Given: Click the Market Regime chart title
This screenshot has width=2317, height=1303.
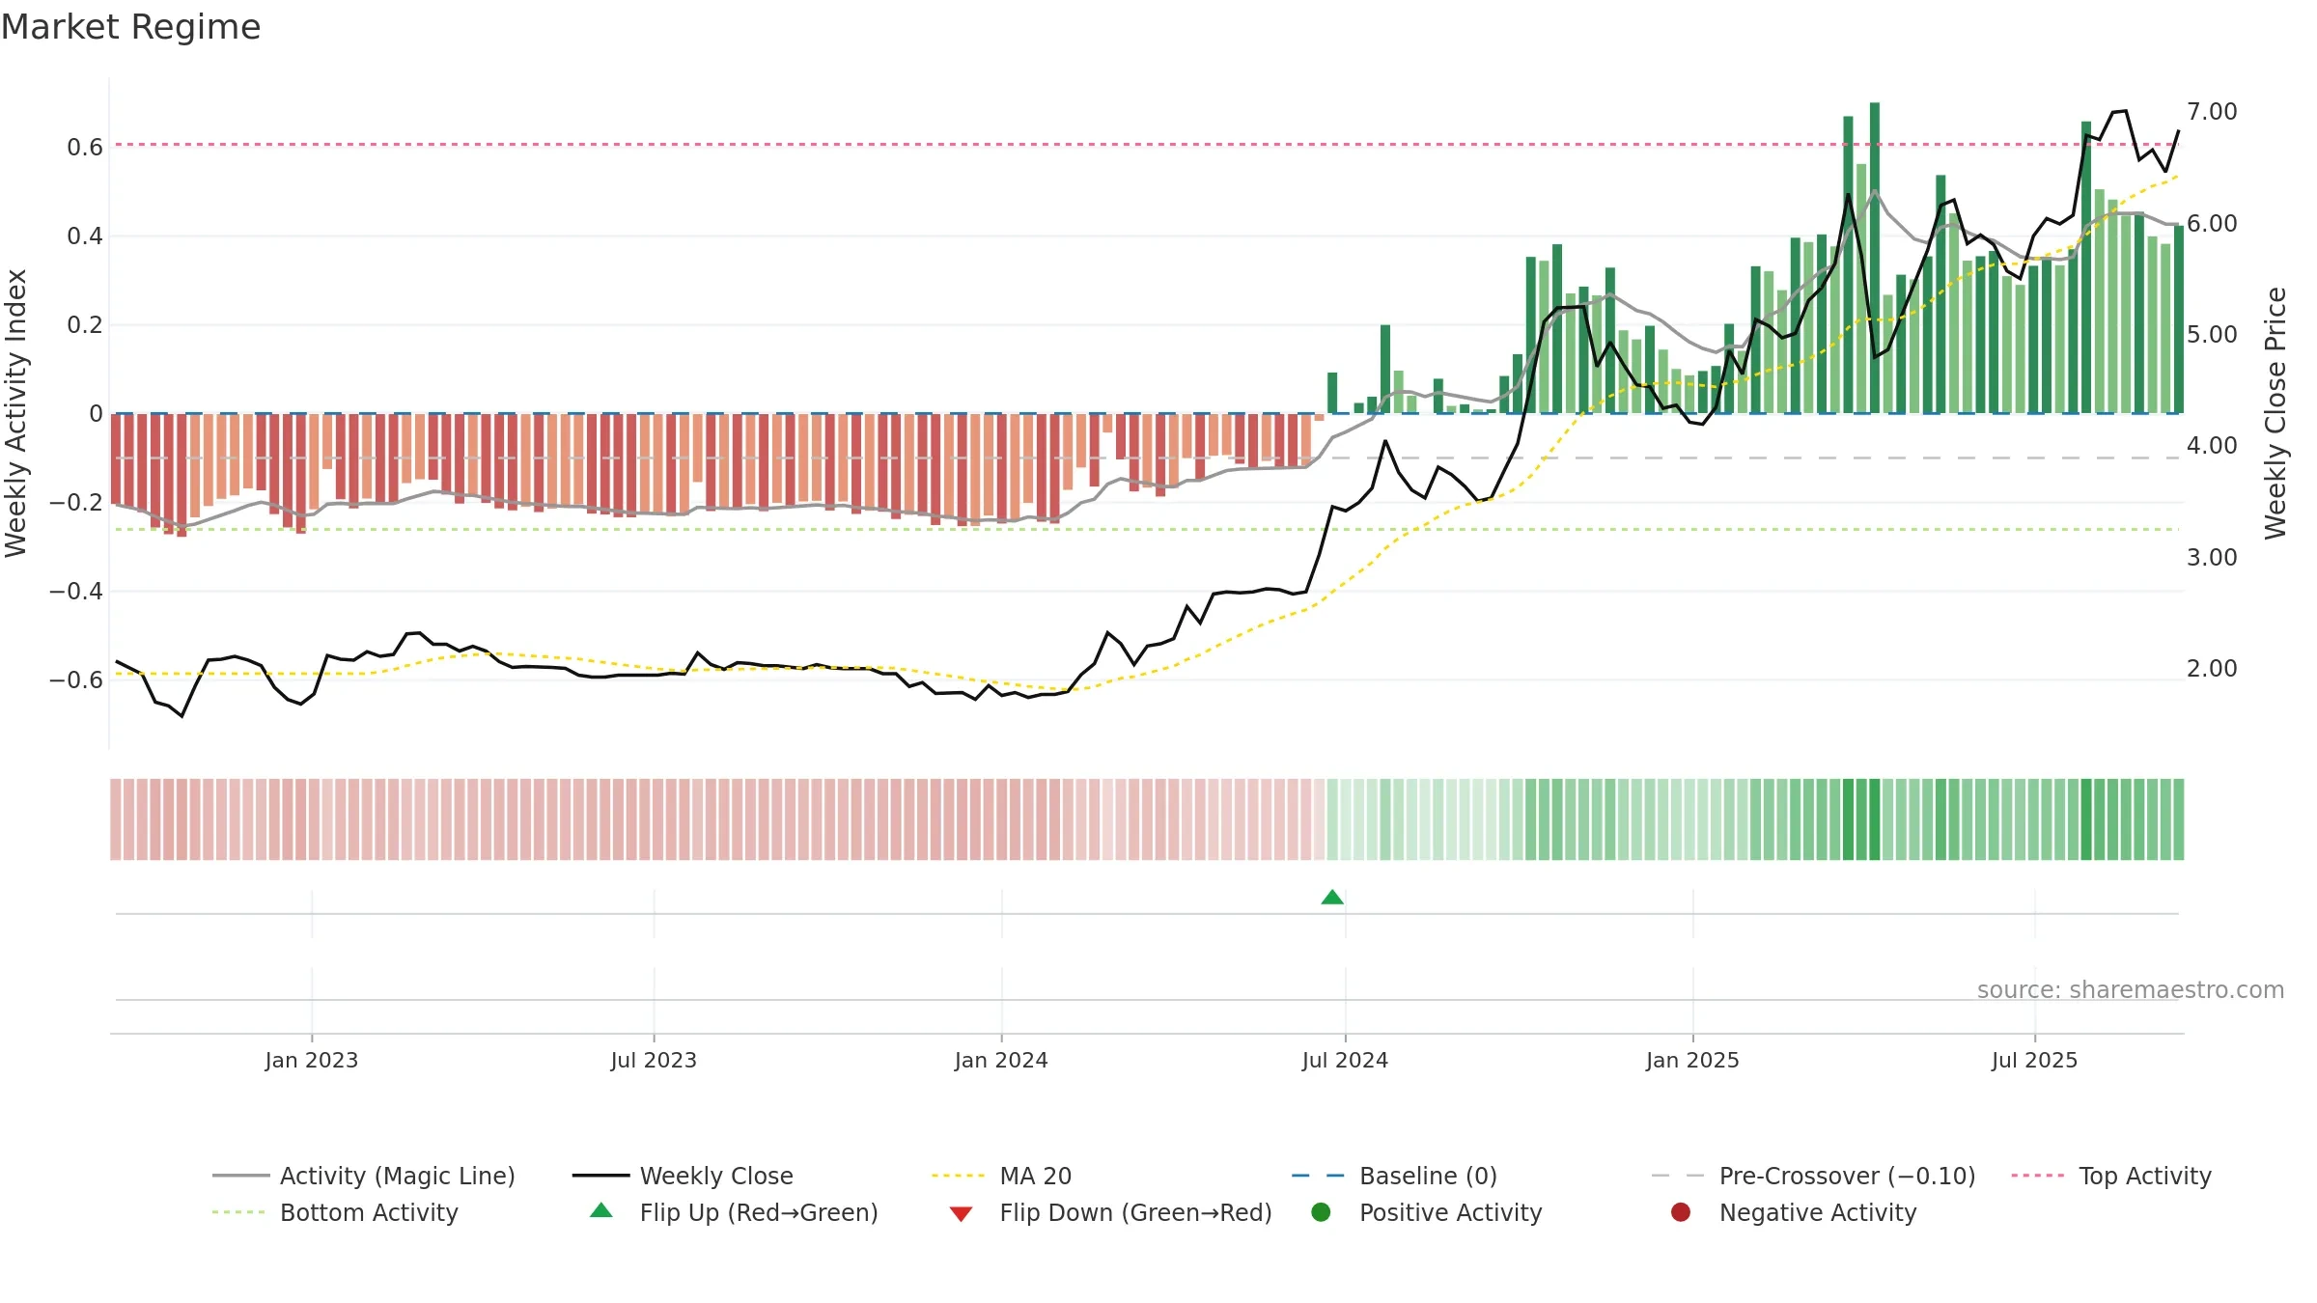Looking at the screenshot, I should click(130, 27).
